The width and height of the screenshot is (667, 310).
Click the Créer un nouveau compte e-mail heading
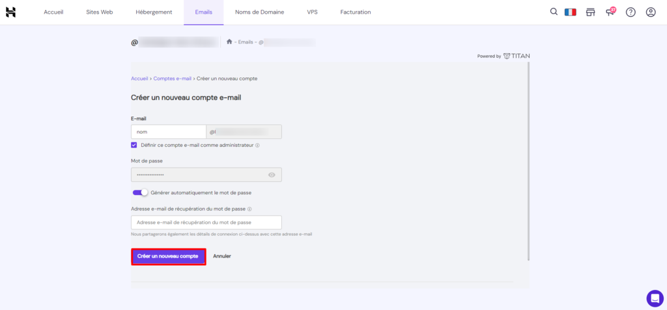coord(186,97)
